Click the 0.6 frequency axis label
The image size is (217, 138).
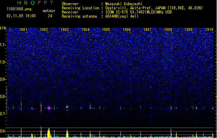click(x=3, y=131)
